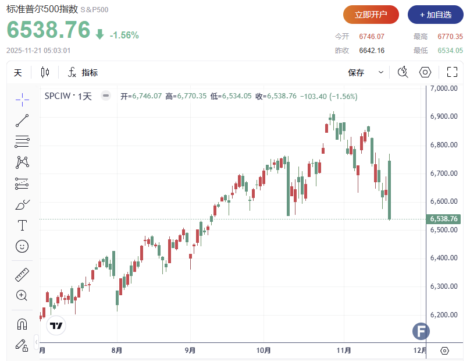
Task: Click the 6,538.76 price axis label
Action: pyautogui.click(x=444, y=219)
